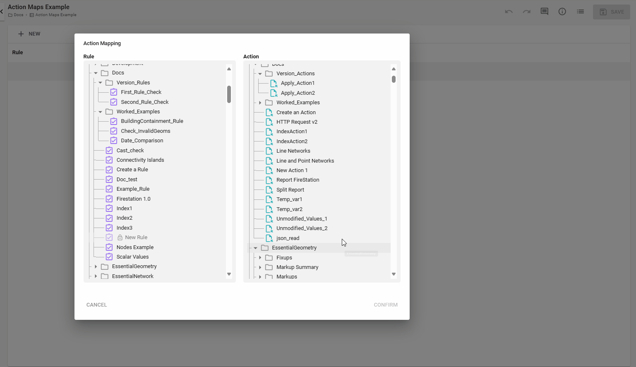
Task: Select the Connectivity Islands rule checkbox icon
Action: point(109,160)
